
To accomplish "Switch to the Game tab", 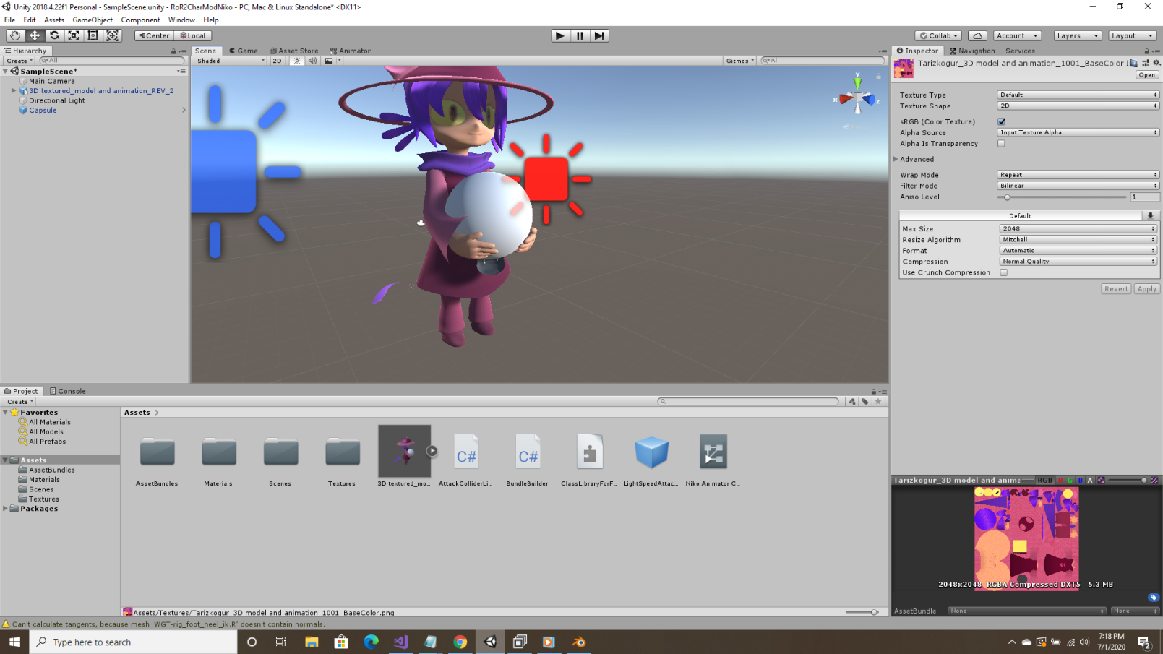I will pos(244,51).
